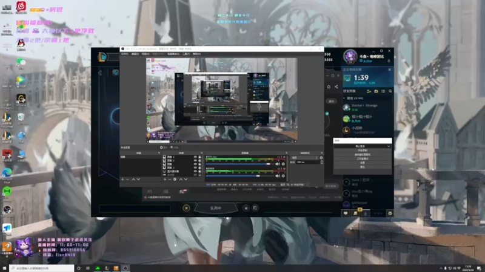Open source properties gear in sources toolbar
The image size is (485, 272).
[x=175, y=179]
